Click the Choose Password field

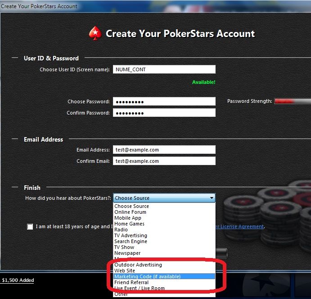164,101
